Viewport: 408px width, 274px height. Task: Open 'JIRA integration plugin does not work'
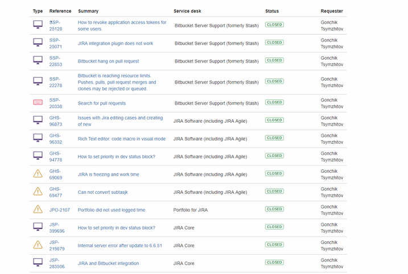pyautogui.click(x=116, y=43)
